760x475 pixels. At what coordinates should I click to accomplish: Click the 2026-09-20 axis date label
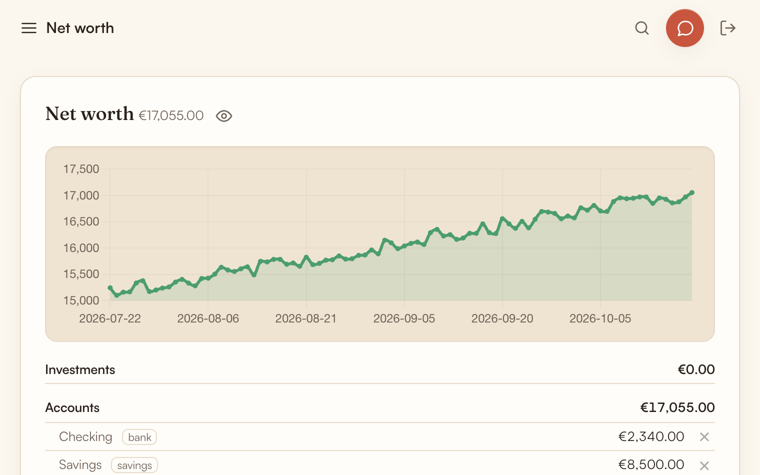tap(502, 318)
